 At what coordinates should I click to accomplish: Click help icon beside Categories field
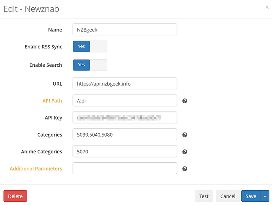click(185, 135)
